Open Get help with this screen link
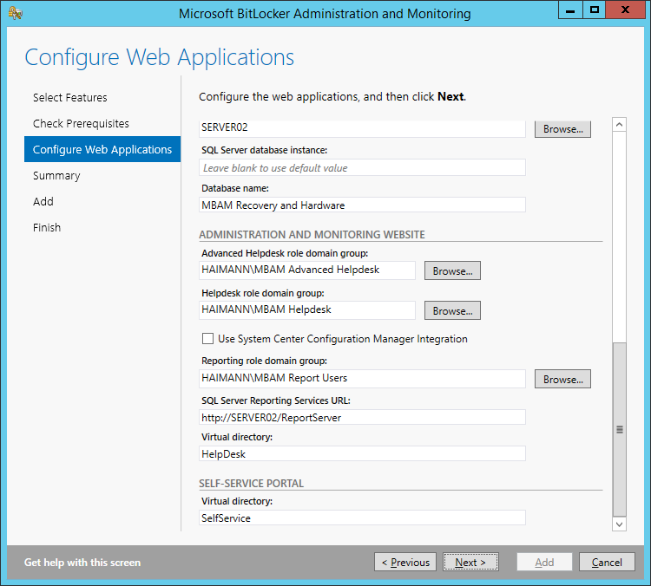Image resolution: width=651 pixels, height=586 pixels. coord(82,563)
